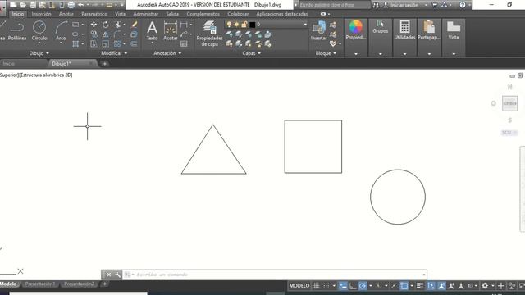This screenshot has width=525, height=295.
Task: Open the Anotar ribbon tab
Action: pyautogui.click(x=66, y=14)
